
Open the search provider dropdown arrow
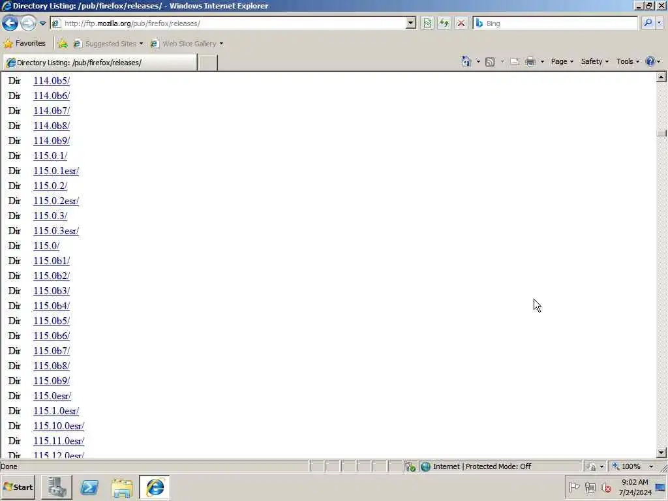pyautogui.click(x=660, y=23)
